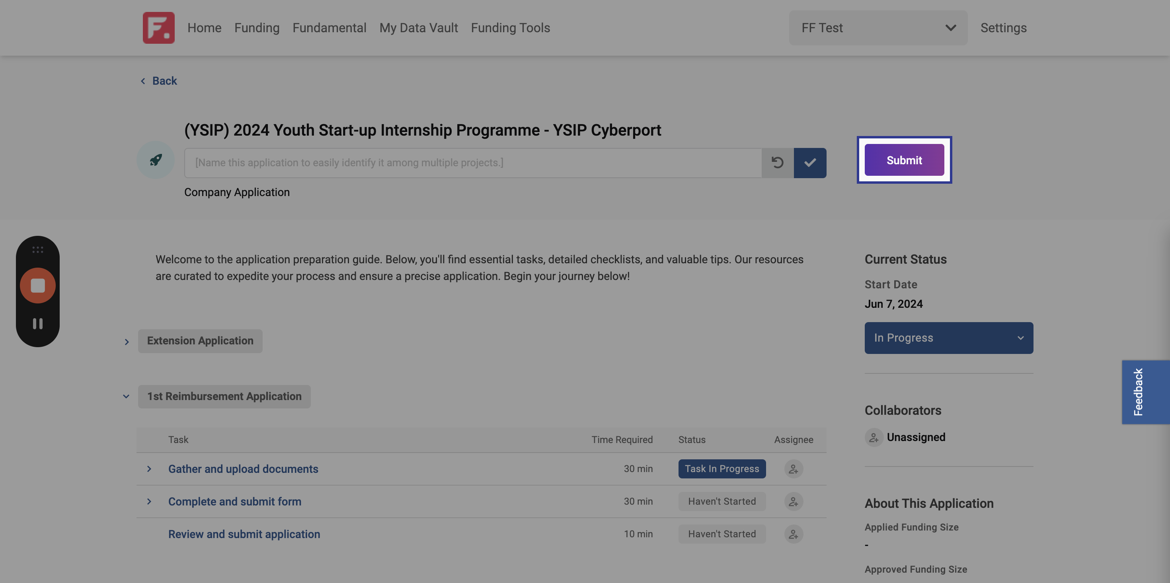Open the In Progress status dropdown
Viewport: 1170px width, 583px height.
coord(949,338)
